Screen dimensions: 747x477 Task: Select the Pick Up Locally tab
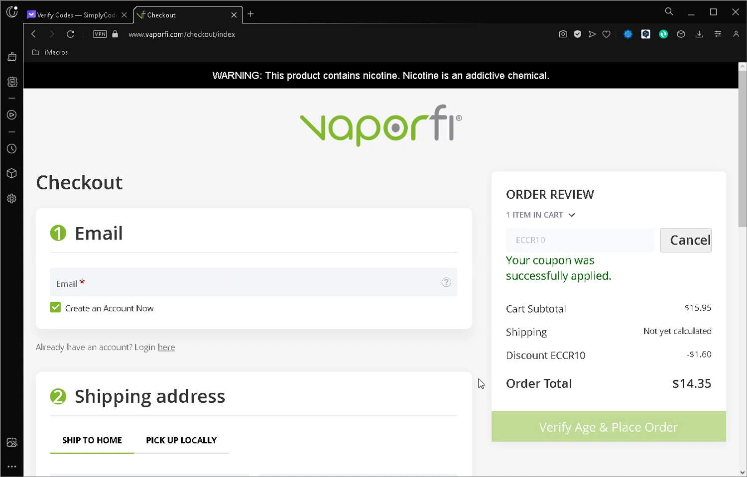point(181,440)
